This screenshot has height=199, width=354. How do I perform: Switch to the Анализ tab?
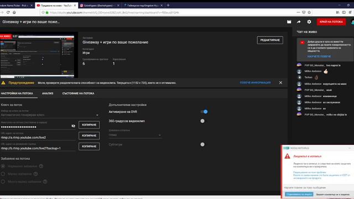(48, 93)
